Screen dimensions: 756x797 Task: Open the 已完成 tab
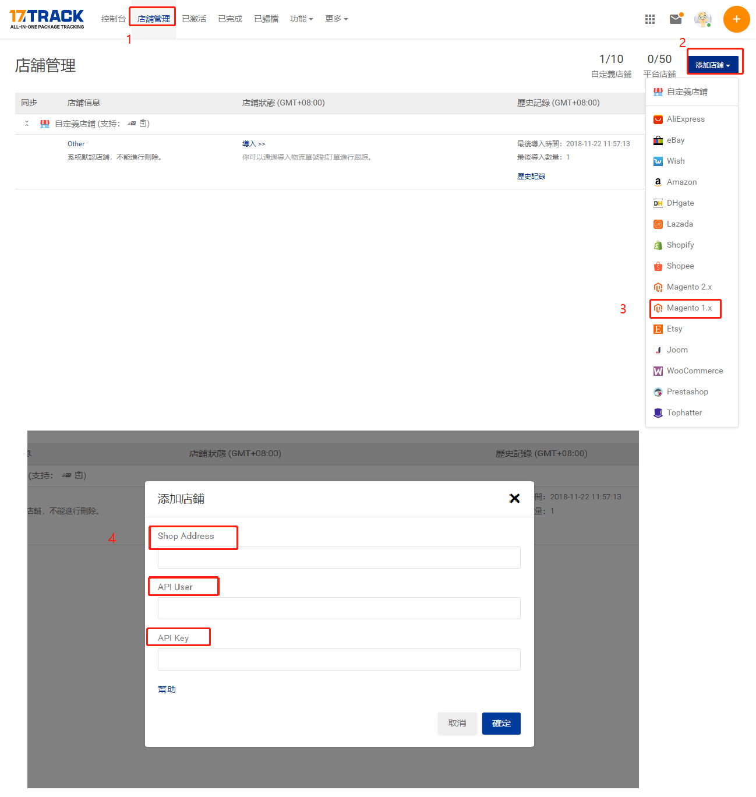click(230, 19)
